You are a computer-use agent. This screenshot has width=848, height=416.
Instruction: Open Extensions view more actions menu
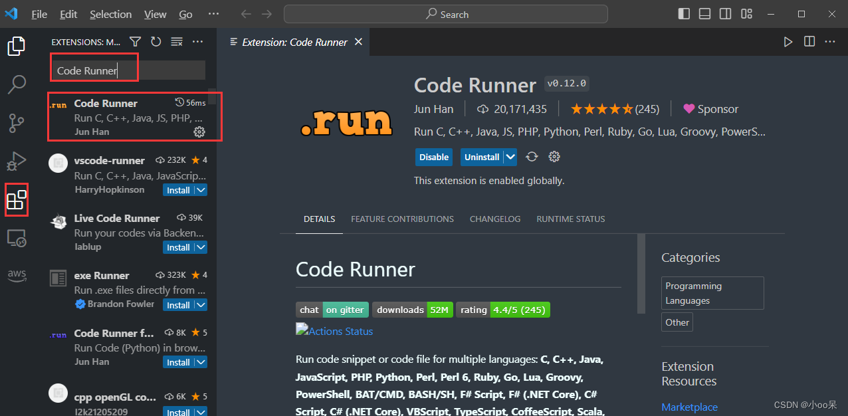tap(197, 42)
